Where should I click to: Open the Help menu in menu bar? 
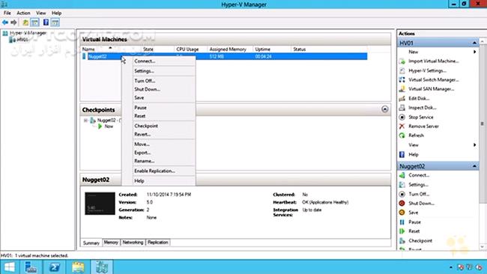click(56, 13)
